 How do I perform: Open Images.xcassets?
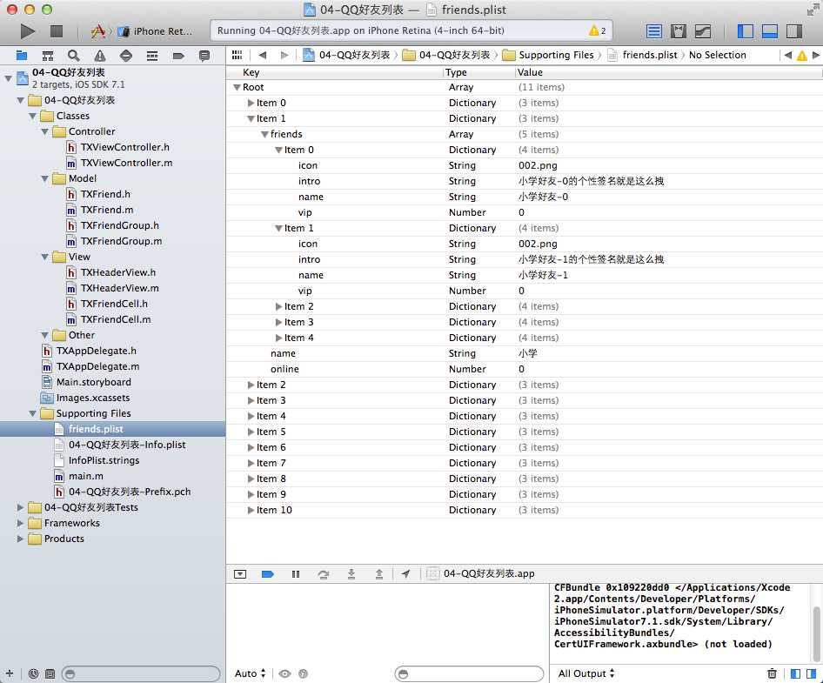(x=93, y=398)
